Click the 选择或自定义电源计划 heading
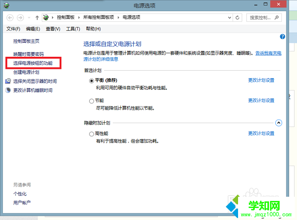Image resolution: width=297 pixels, height=220 pixels. [x=112, y=44]
